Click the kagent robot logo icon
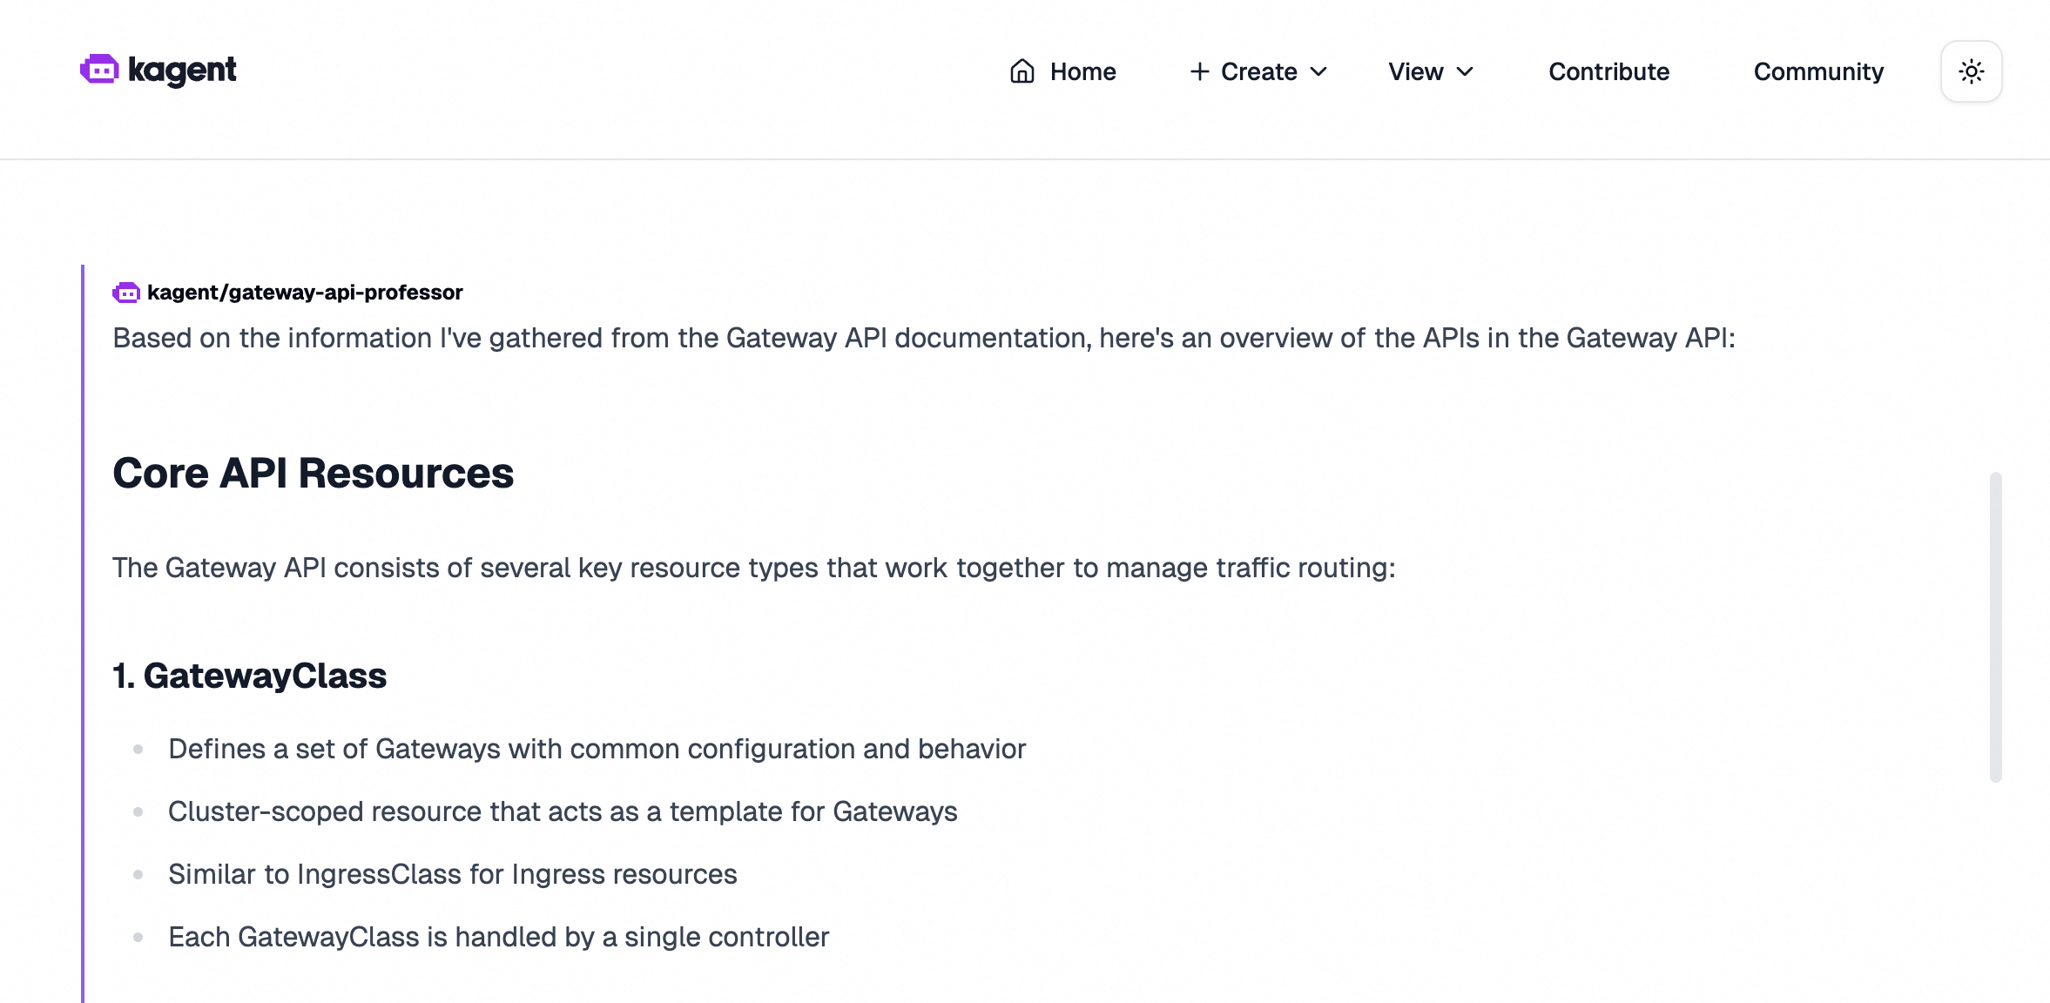The image size is (2050, 1003). [99, 70]
